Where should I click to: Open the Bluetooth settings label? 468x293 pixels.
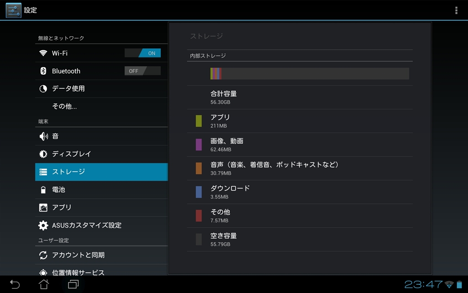(66, 71)
